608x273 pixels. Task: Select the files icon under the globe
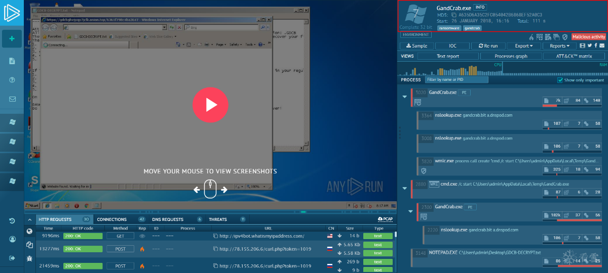tap(29, 245)
